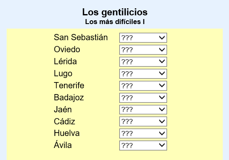Screen dimensions: 229x160
Task: Open the Huelva dropdown selector
Action: pyautogui.click(x=143, y=133)
